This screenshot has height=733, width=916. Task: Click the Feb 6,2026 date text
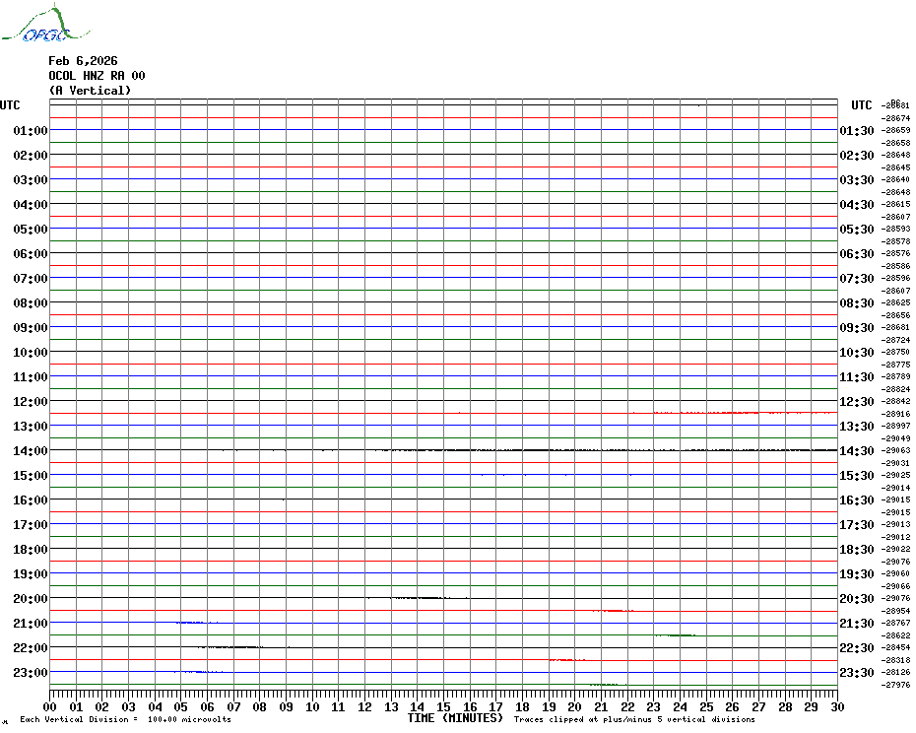pyautogui.click(x=83, y=61)
